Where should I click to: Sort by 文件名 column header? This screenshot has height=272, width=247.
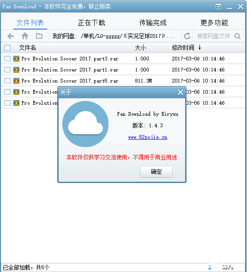[x=27, y=47]
